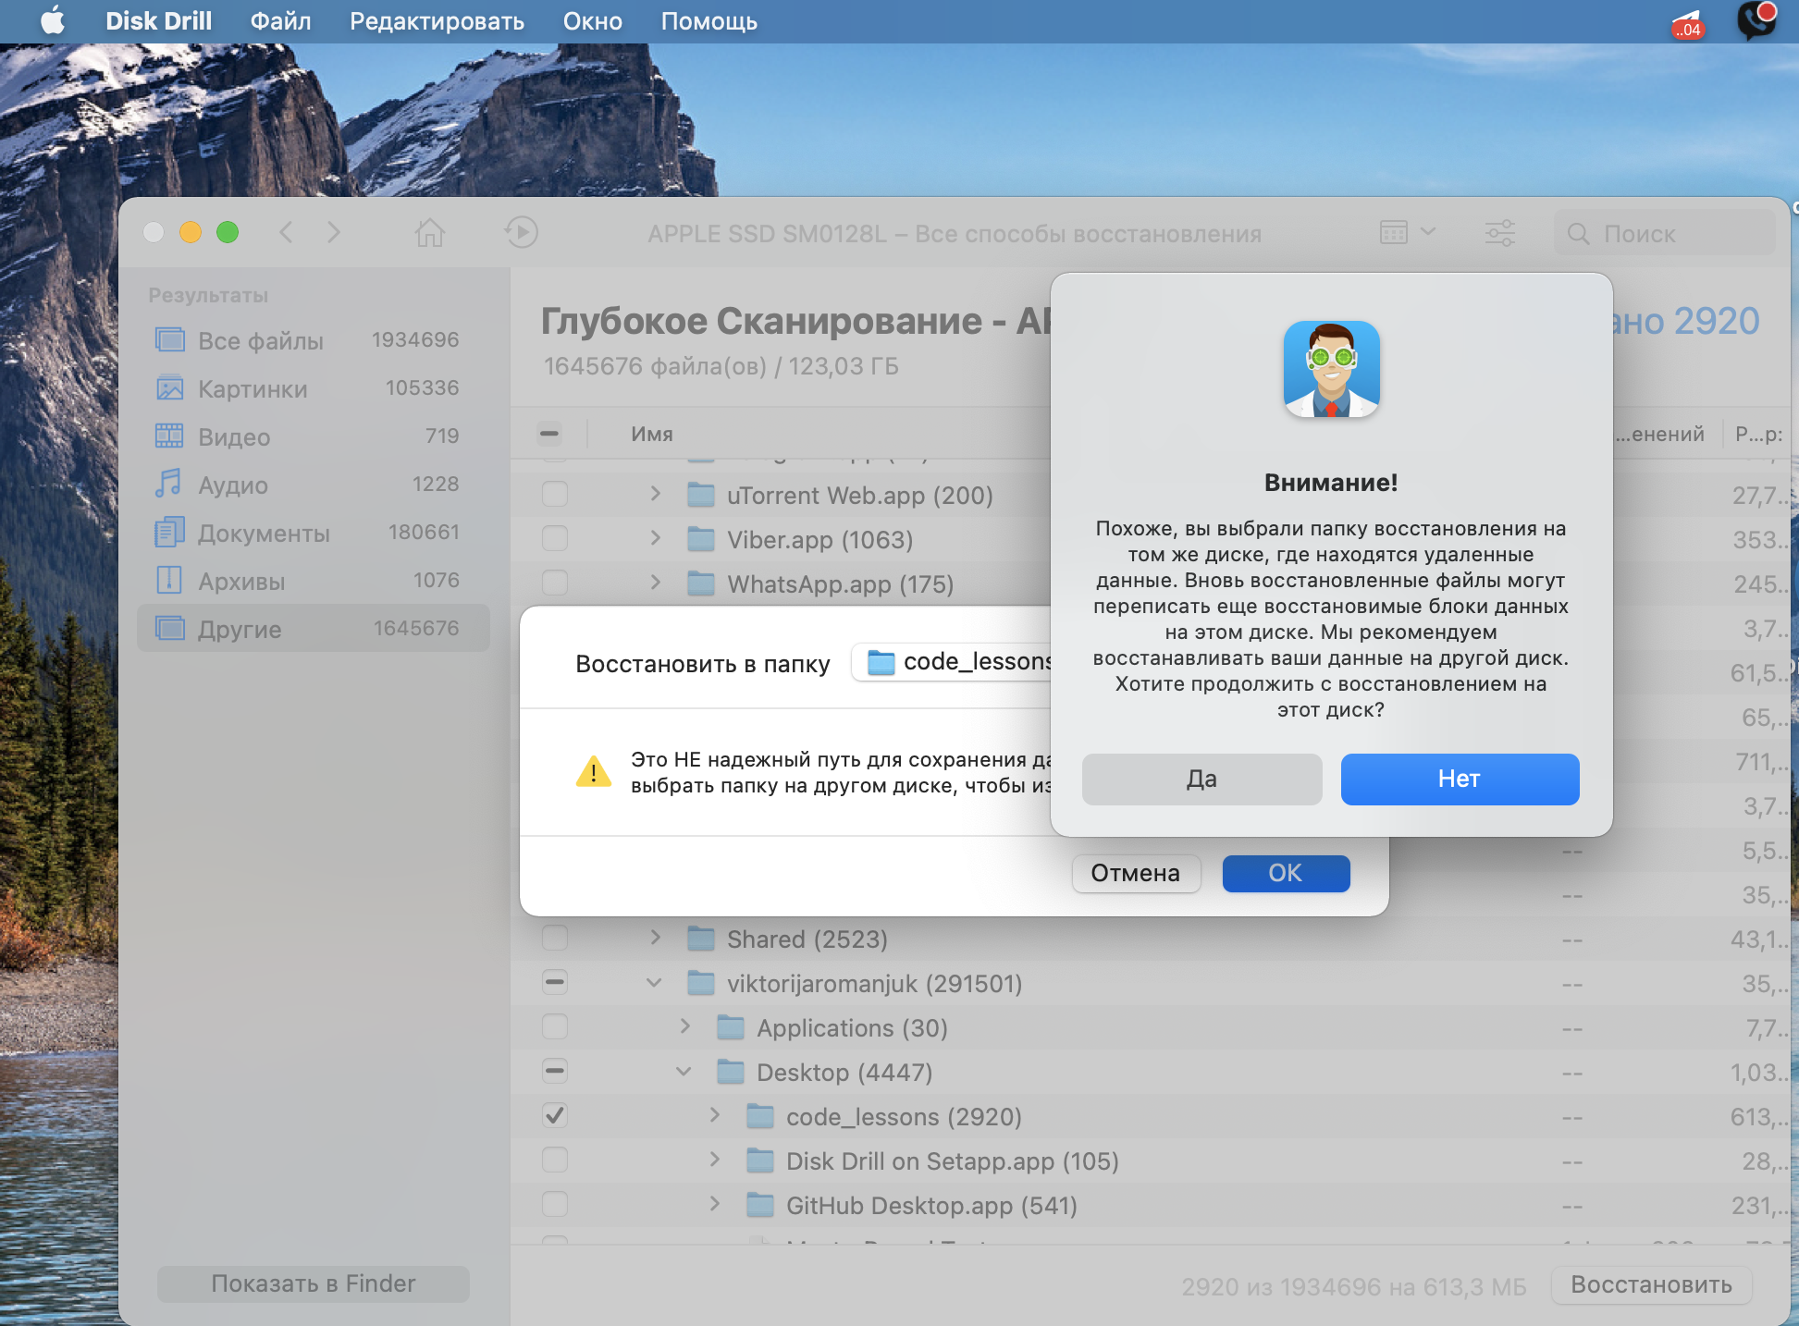
Task: Expand the Disk Drill on Setapp.app folder
Action: point(714,1160)
